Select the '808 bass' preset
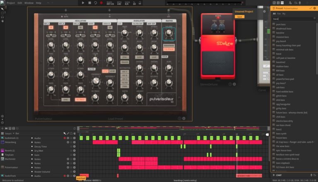Viewport: 318px width, 182px height. 280,70
